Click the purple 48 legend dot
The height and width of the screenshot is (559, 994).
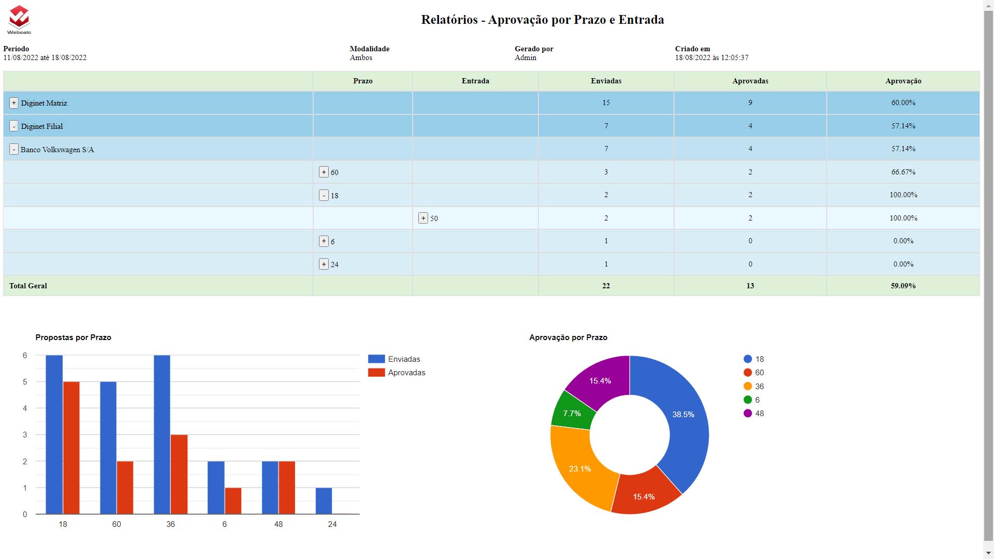pyautogui.click(x=748, y=413)
